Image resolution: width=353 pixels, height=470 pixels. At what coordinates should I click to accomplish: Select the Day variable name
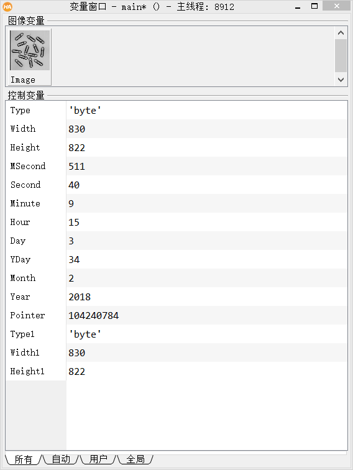pos(18,241)
